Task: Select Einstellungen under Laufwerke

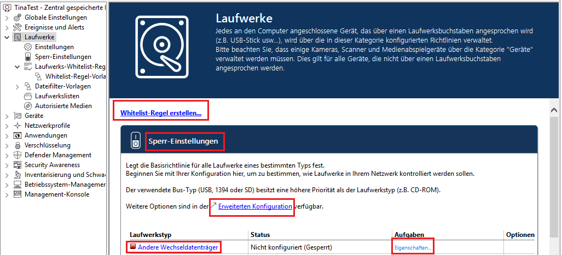Action: tap(55, 47)
